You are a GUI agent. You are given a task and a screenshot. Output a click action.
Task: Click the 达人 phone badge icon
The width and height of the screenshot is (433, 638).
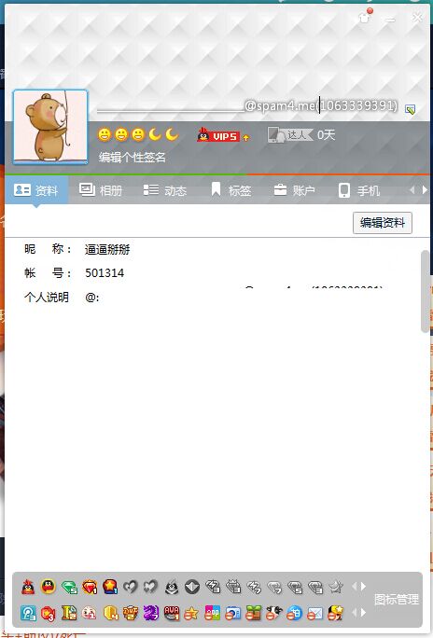(x=289, y=134)
